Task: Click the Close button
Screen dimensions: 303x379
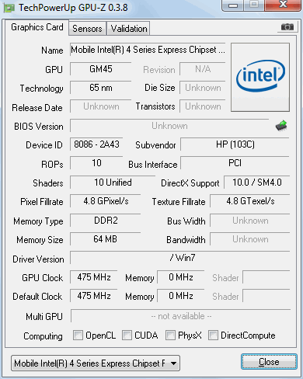Action: (x=269, y=361)
